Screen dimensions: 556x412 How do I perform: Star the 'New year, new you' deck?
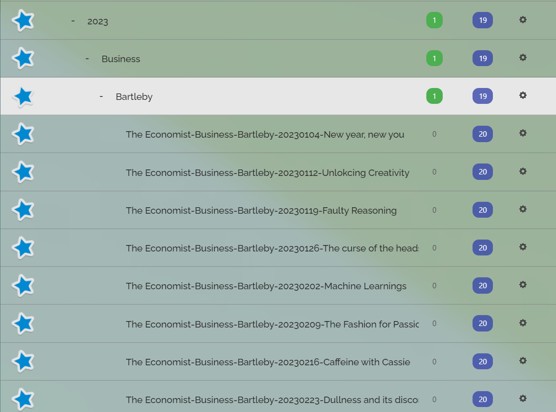coord(23,134)
